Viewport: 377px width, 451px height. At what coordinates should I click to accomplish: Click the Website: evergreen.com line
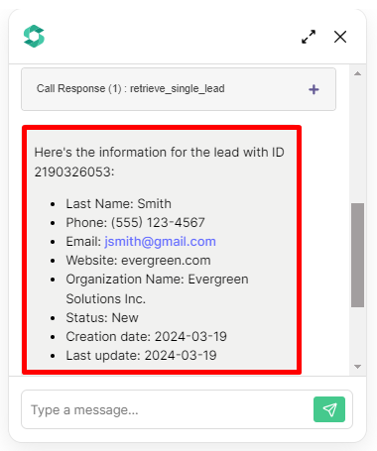point(138,261)
